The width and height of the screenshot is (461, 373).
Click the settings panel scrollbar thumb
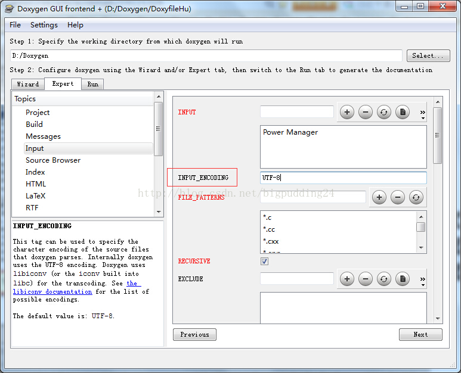(438, 135)
